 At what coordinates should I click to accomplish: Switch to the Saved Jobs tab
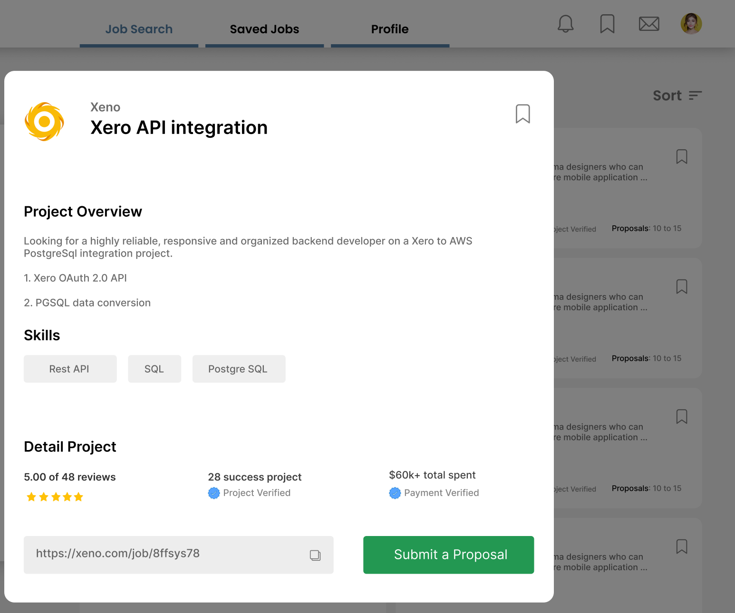[264, 29]
